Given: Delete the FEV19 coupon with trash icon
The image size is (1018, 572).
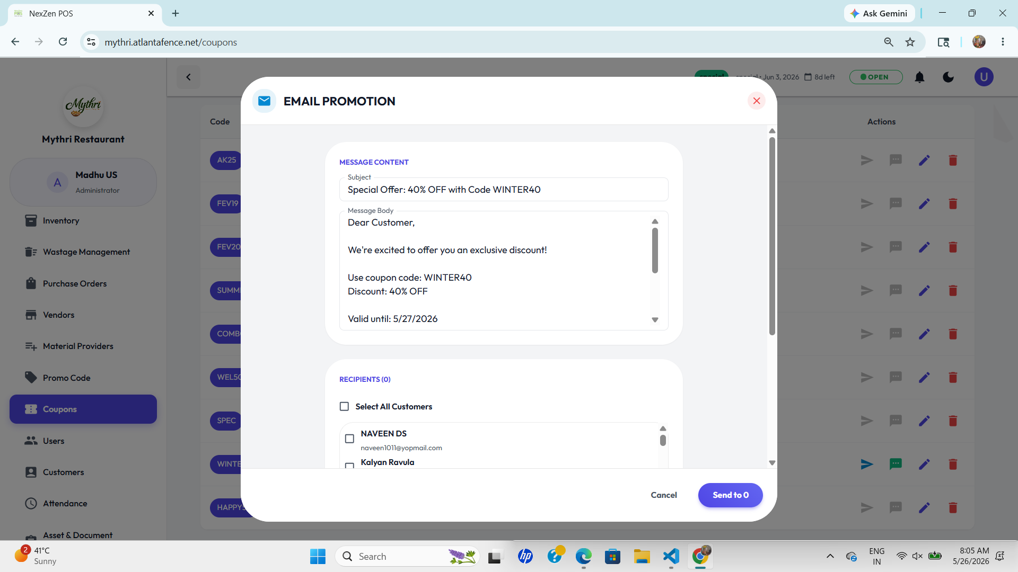Looking at the screenshot, I should [x=953, y=204].
